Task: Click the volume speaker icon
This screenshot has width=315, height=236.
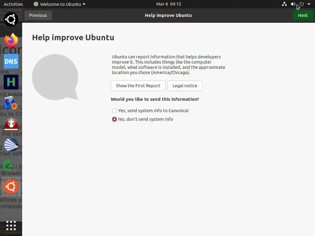Action: pyautogui.click(x=293, y=4)
